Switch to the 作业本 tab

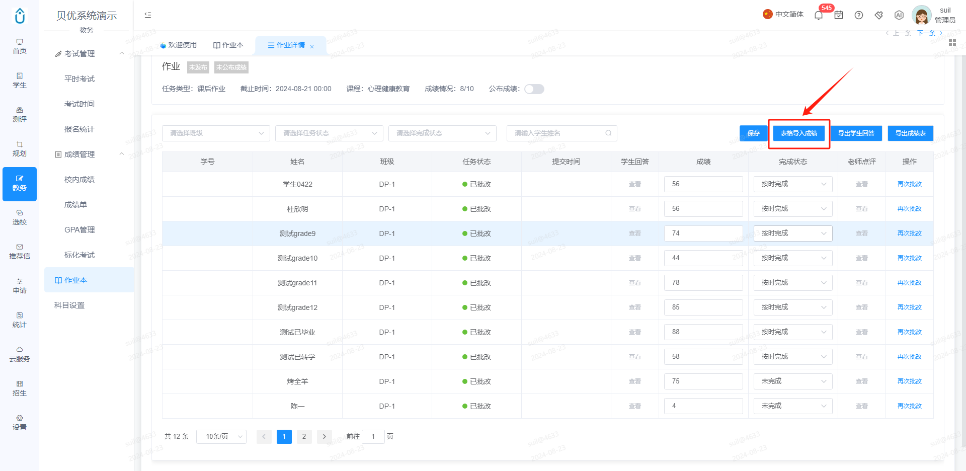228,45
